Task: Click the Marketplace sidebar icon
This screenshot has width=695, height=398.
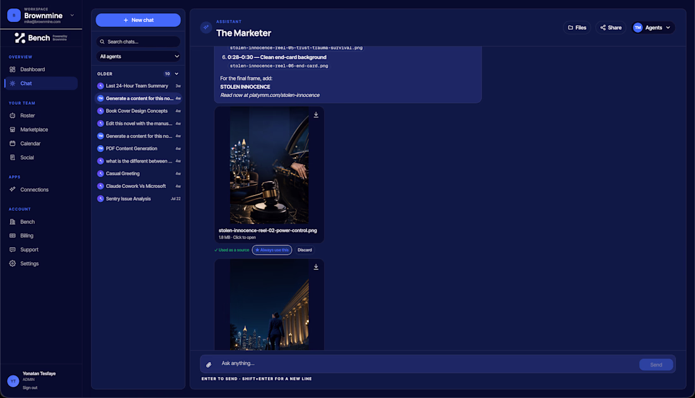Action: (x=13, y=130)
